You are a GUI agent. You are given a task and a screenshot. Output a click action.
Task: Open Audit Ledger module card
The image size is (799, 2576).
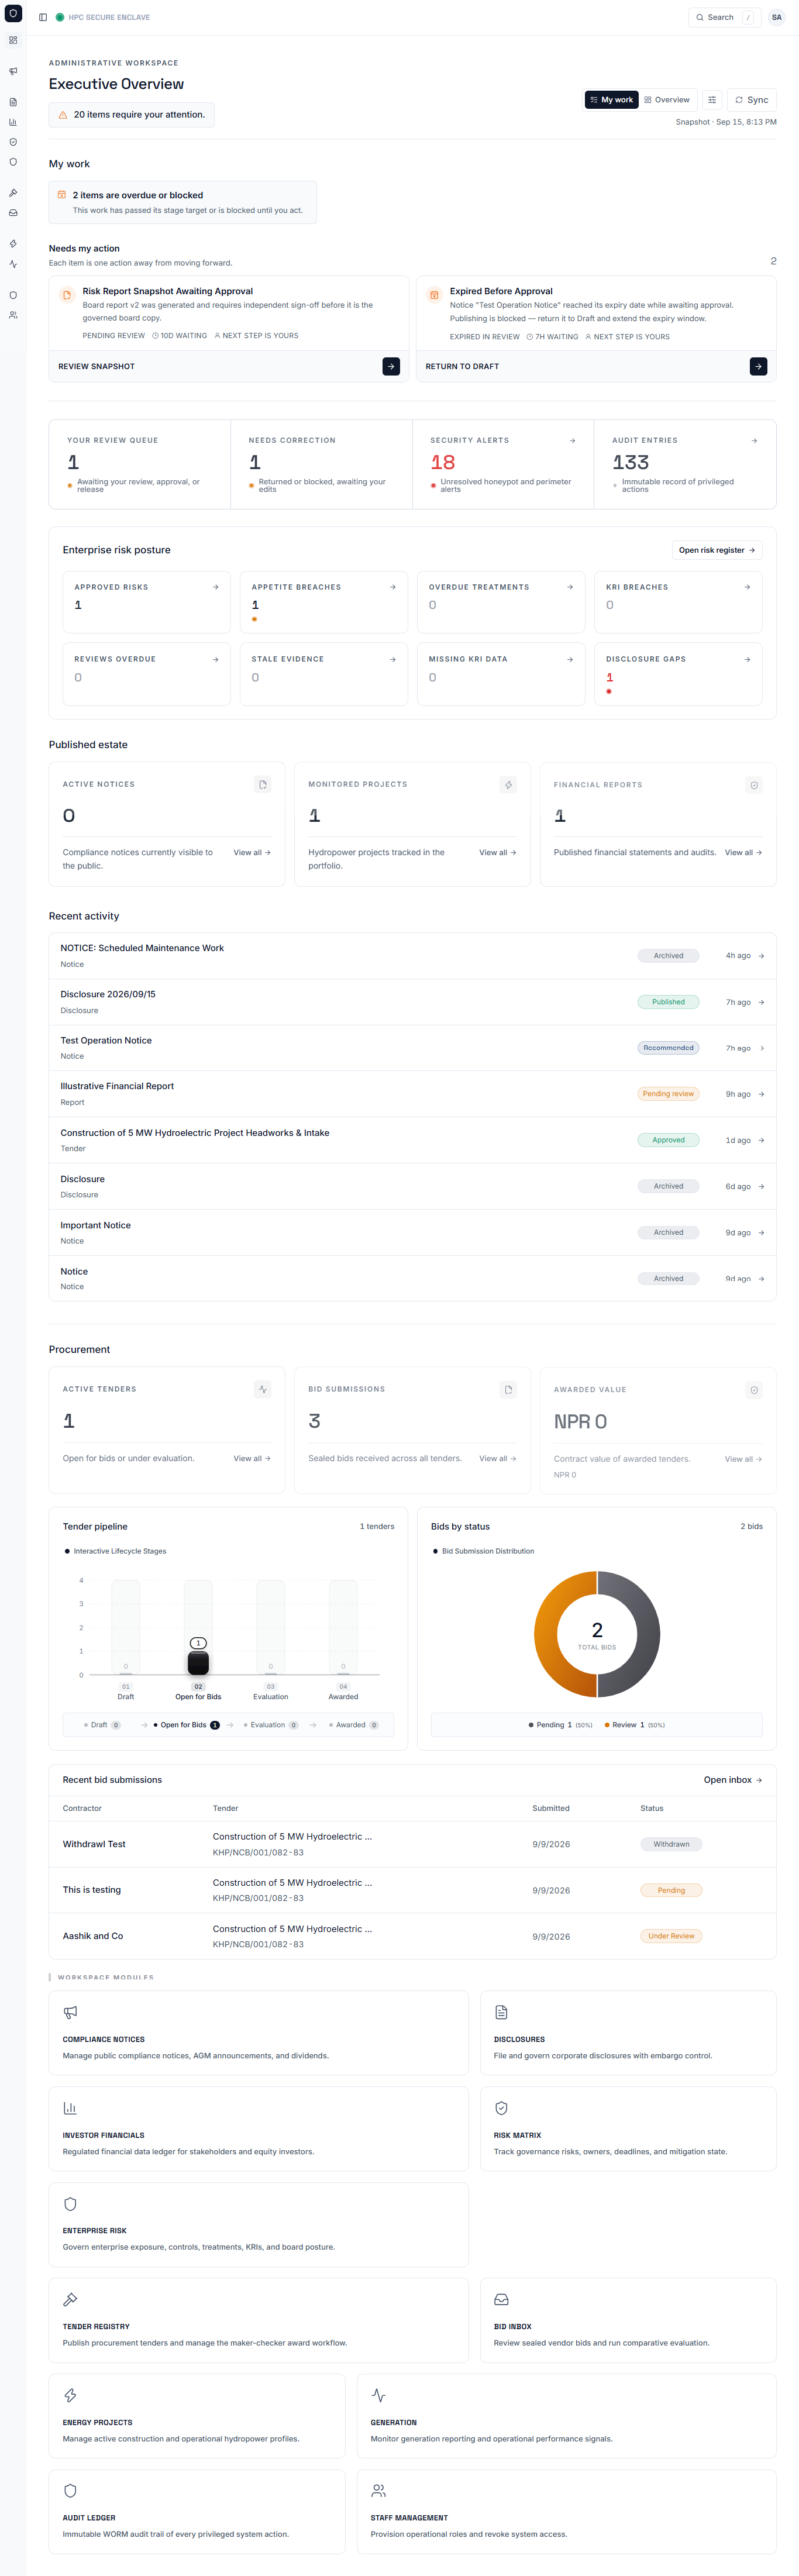[197, 2511]
